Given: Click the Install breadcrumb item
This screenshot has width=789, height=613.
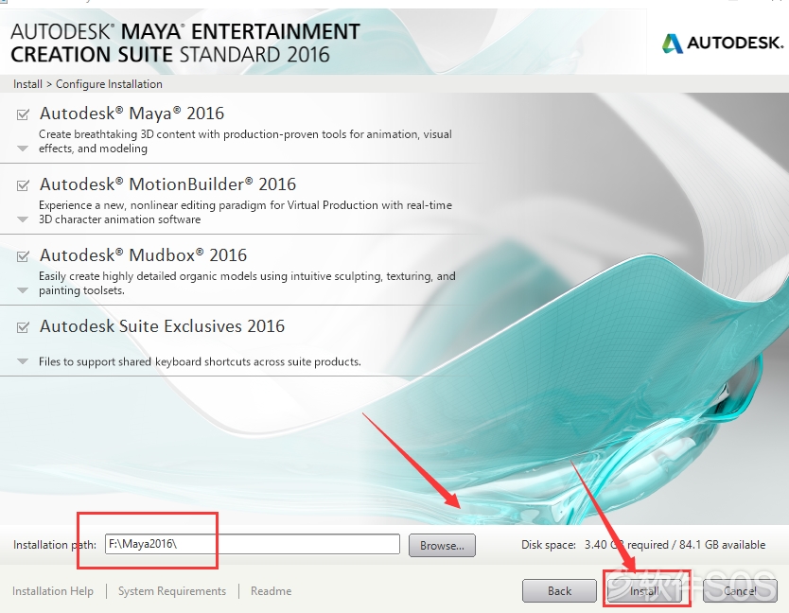Looking at the screenshot, I should (x=27, y=84).
